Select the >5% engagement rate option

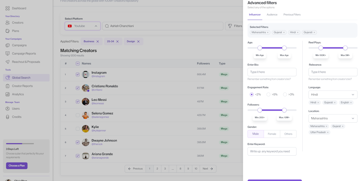268,94
